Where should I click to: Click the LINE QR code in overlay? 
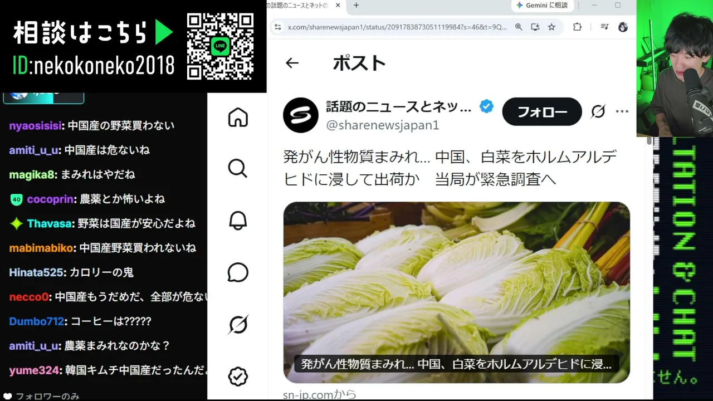coord(220,46)
